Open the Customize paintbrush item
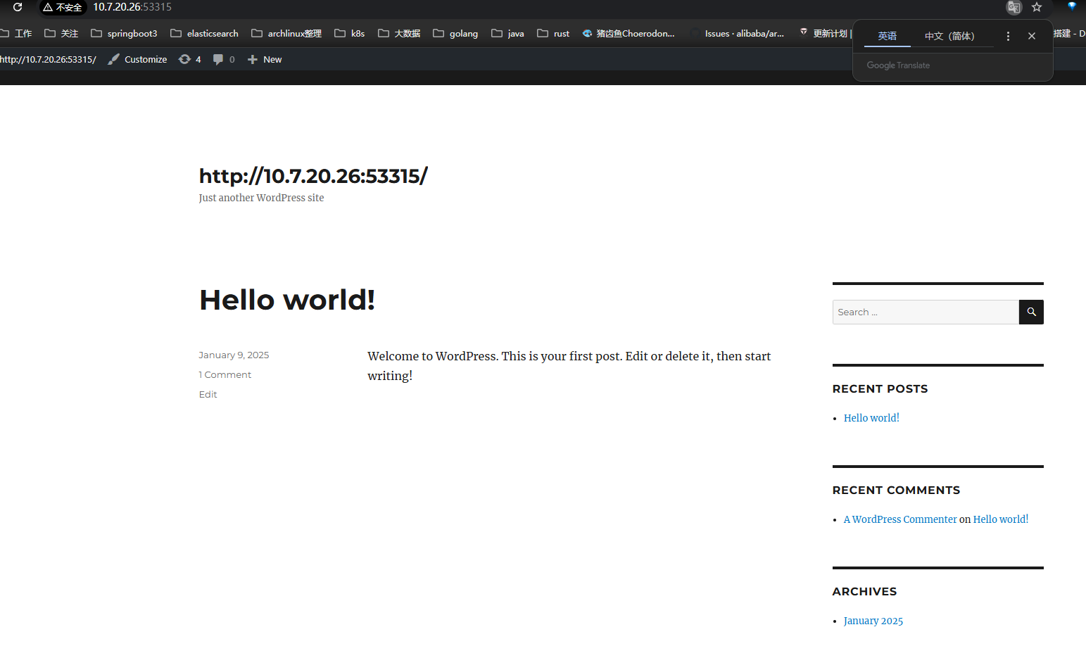 tap(137, 60)
